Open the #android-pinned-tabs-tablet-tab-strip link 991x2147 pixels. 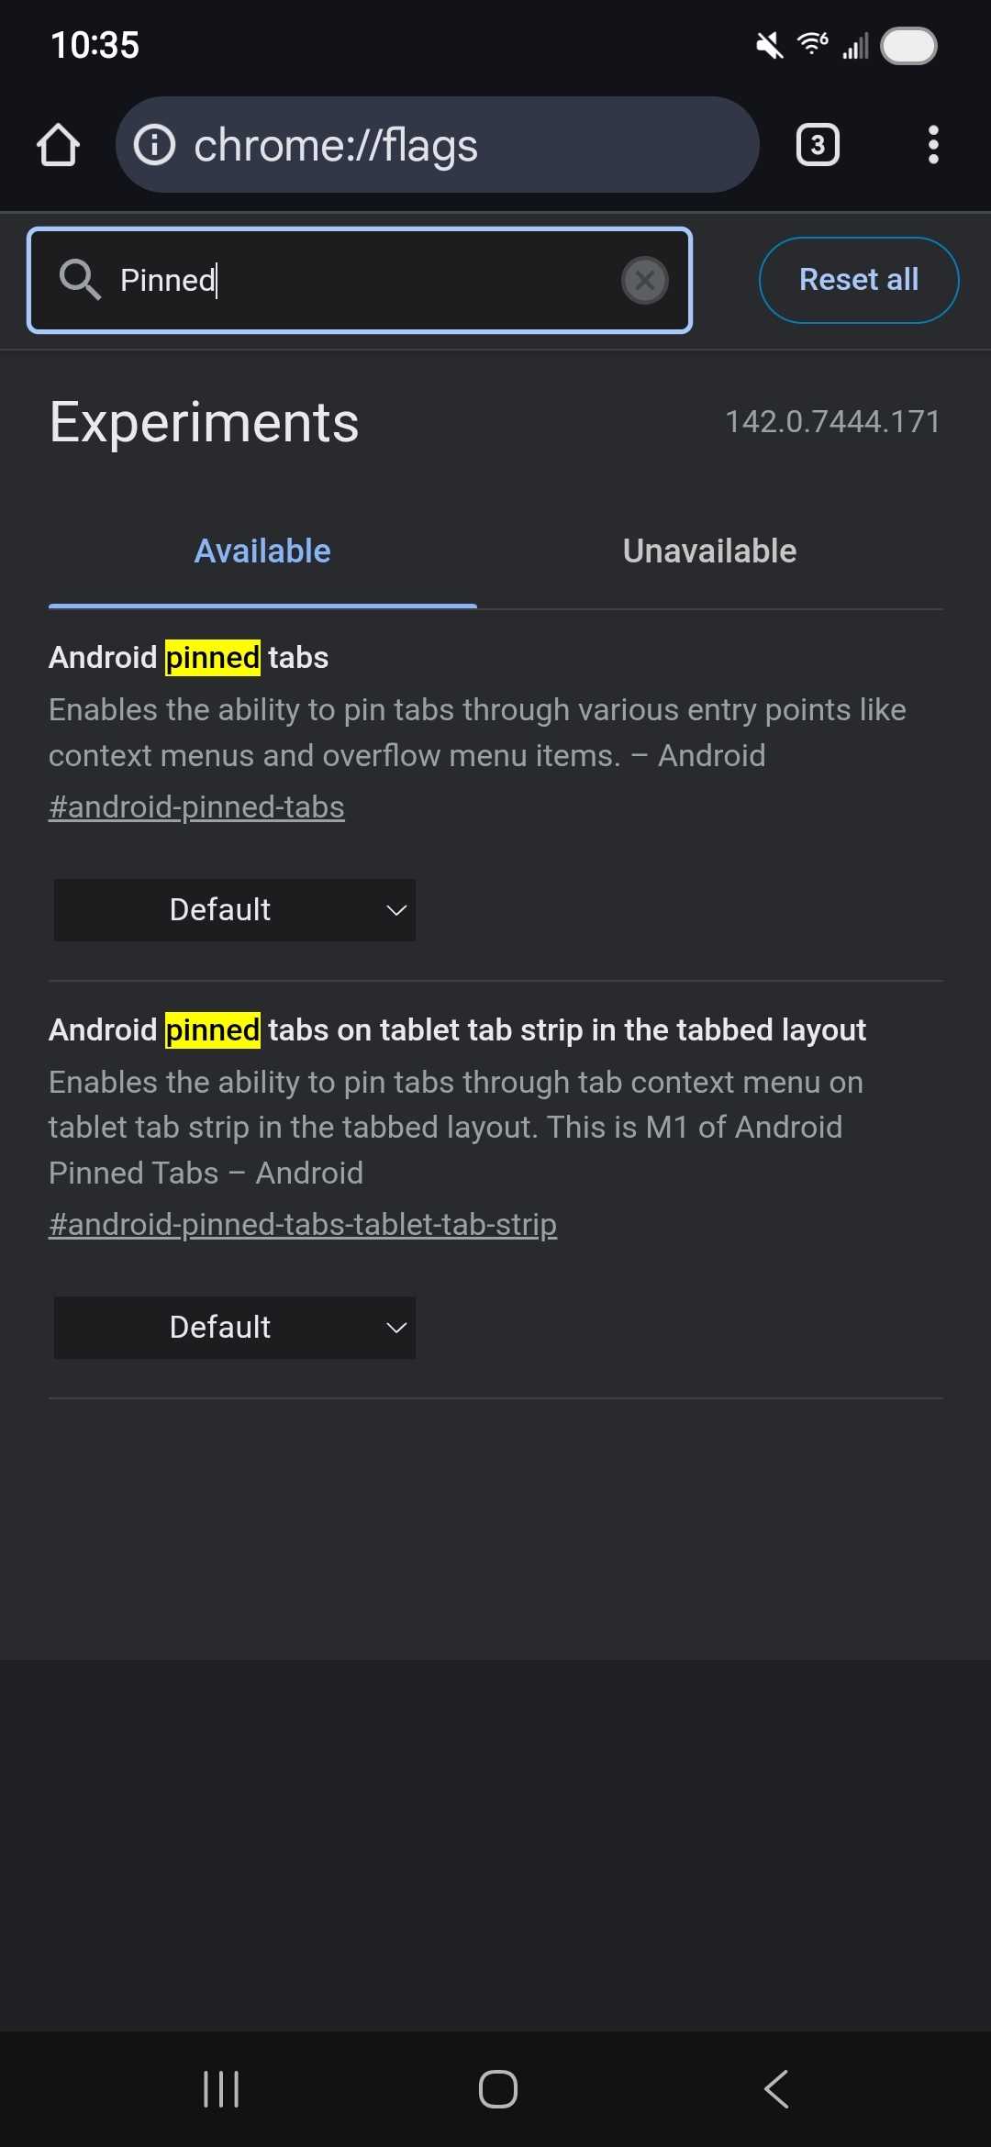coord(302,1224)
